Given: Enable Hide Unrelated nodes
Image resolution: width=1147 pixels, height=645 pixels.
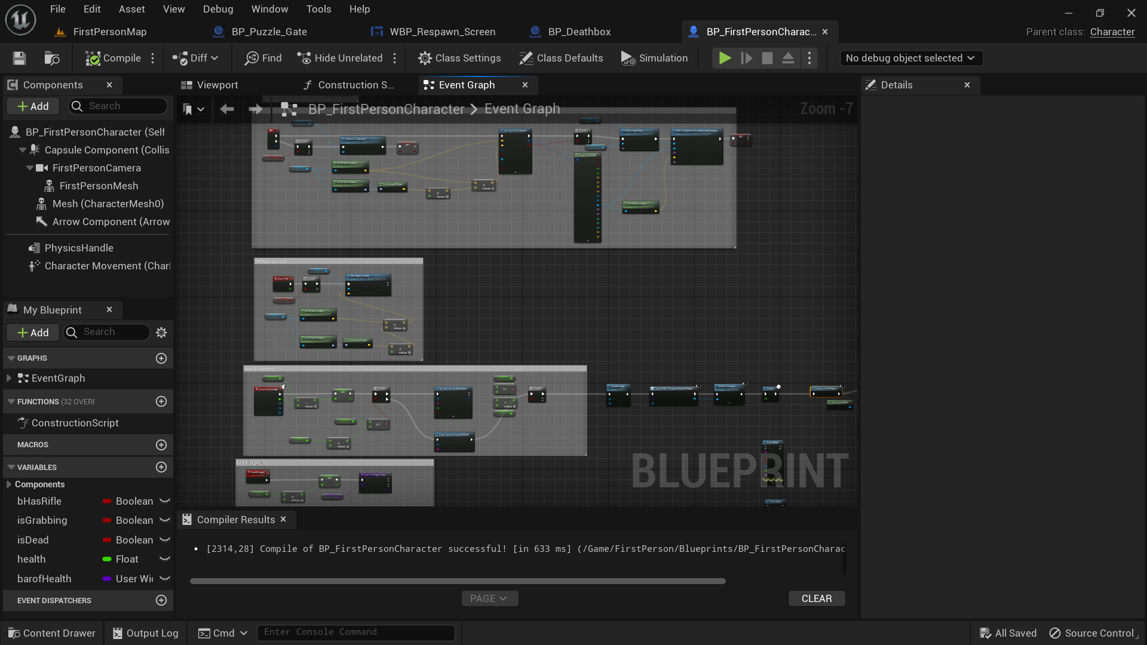Looking at the screenshot, I should coord(341,58).
